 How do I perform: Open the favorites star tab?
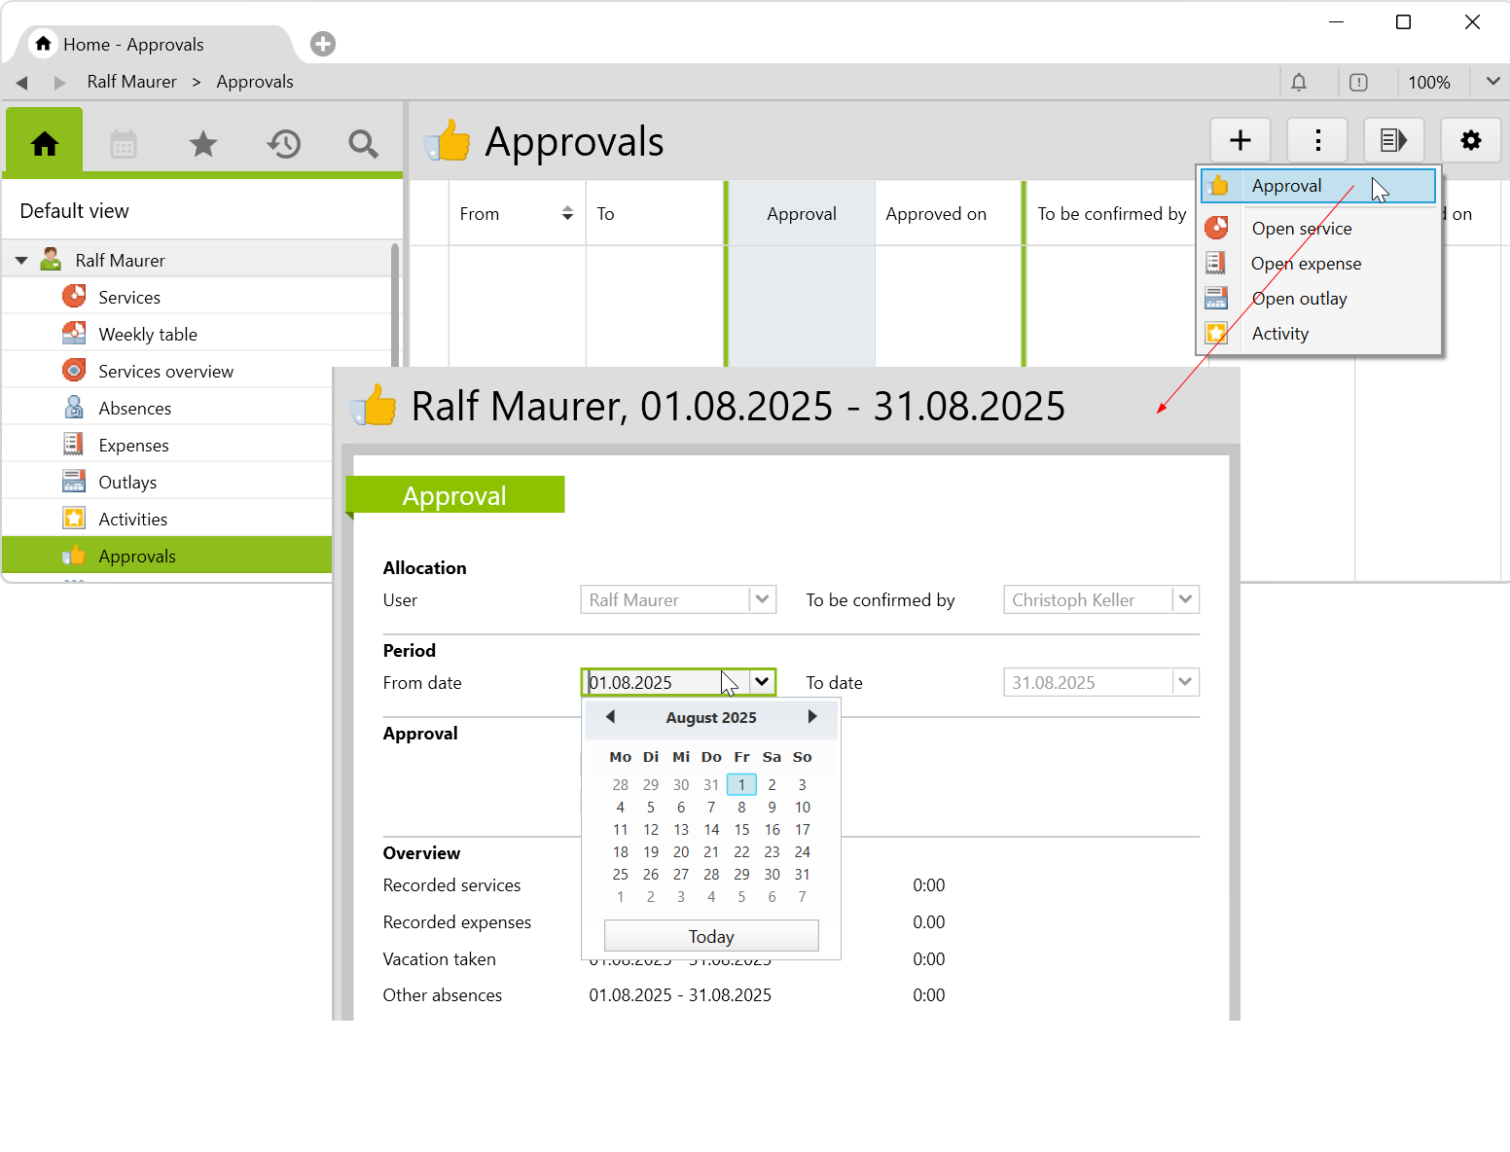coord(203,145)
